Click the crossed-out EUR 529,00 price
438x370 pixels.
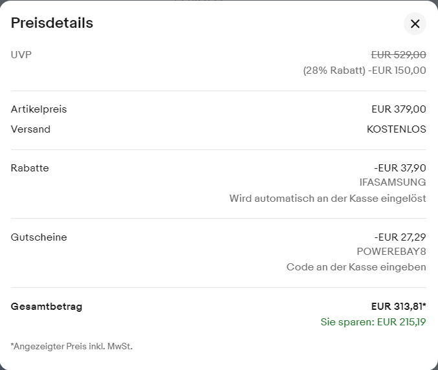[x=399, y=55]
